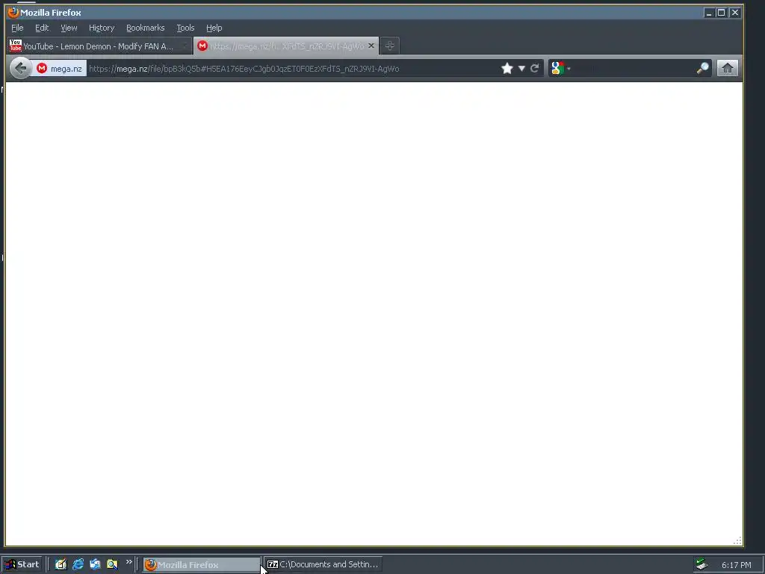Launch Internet Explorer from quick launch
Viewport: 765px width, 574px height.
pos(78,564)
